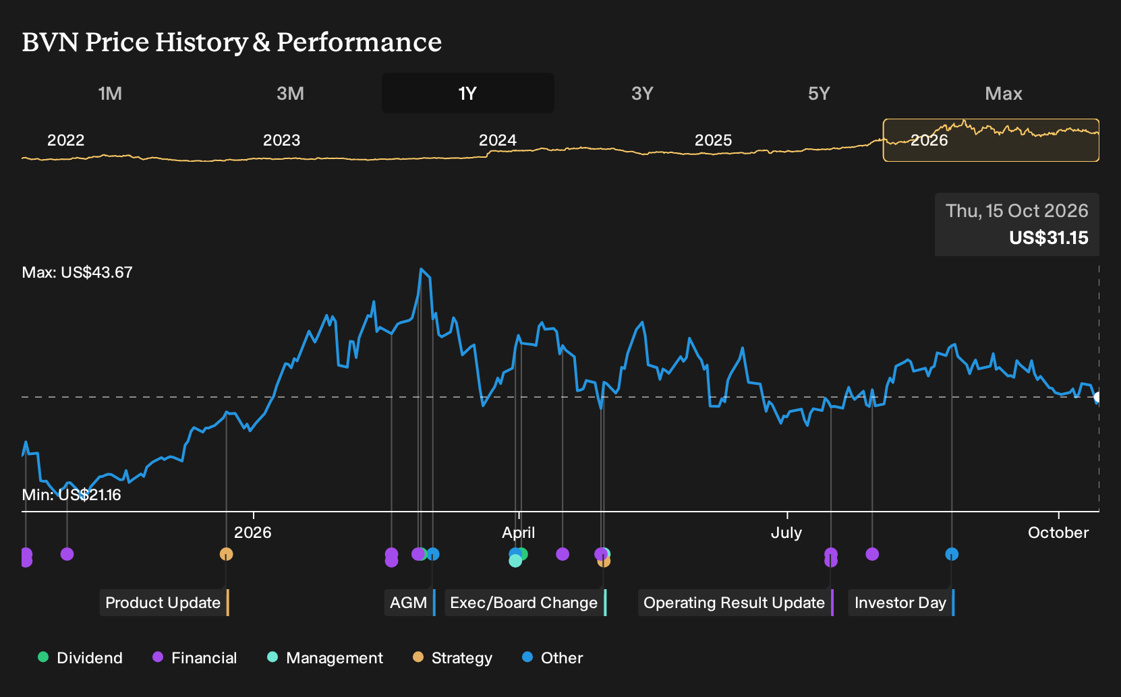Open the Operating Result Update event label
The width and height of the screenshot is (1121, 697).
(736, 603)
